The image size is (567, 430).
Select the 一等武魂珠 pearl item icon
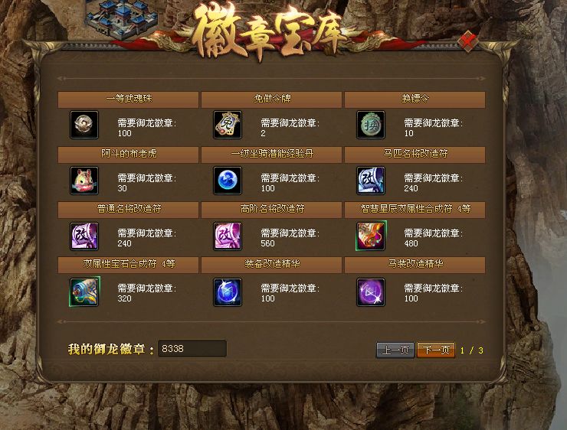click(x=84, y=125)
